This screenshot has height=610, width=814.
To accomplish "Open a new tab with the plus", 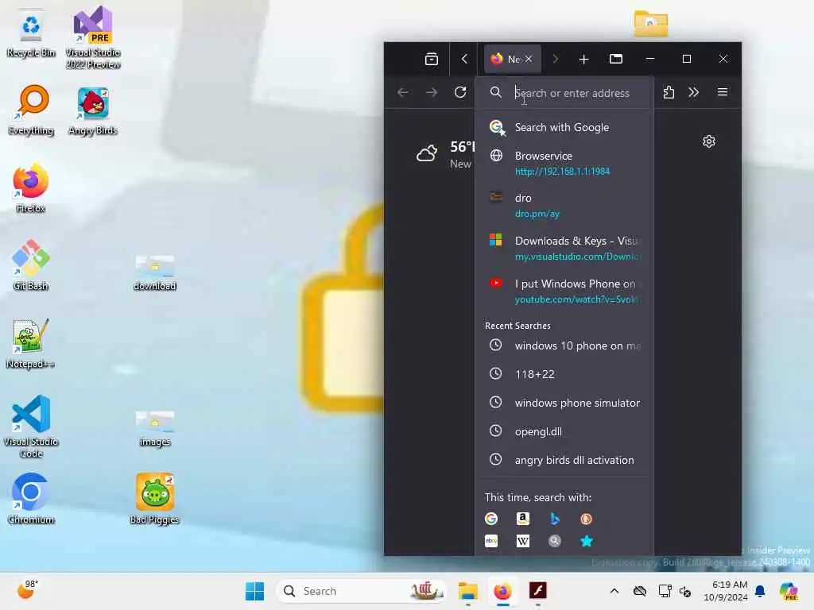I will [x=583, y=59].
